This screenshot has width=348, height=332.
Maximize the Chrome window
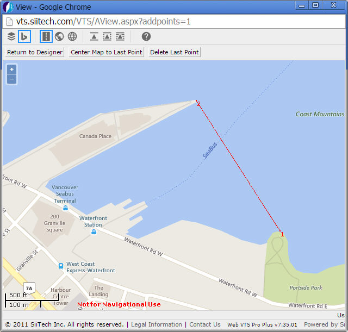[315, 5]
